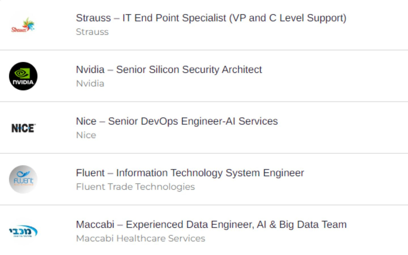Screen dimensions: 408x255
Task: Click the Maccabi Healthcare Services subtitle
Action: (141, 238)
